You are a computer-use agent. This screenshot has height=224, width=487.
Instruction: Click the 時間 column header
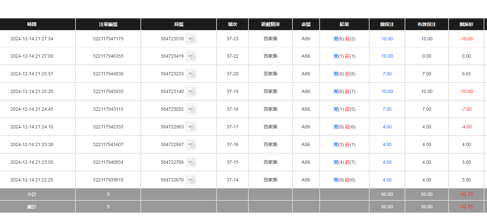tap(32, 24)
